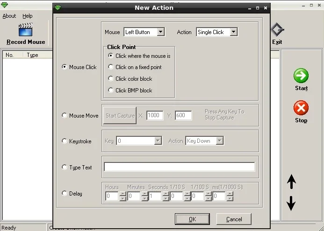This screenshot has width=324, height=231.
Task: Increase the ms spinner value
Action: pyautogui.click(x=230, y=194)
